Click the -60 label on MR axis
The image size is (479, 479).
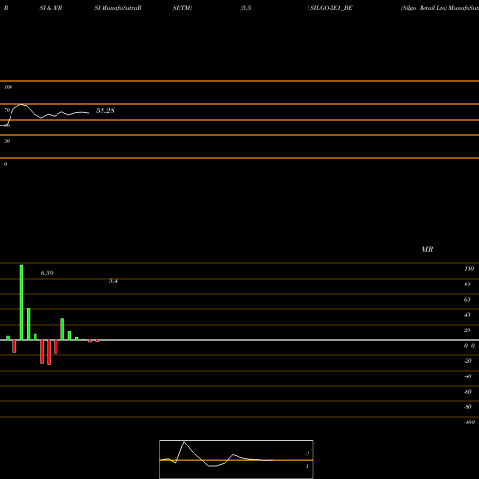click(x=468, y=392)
